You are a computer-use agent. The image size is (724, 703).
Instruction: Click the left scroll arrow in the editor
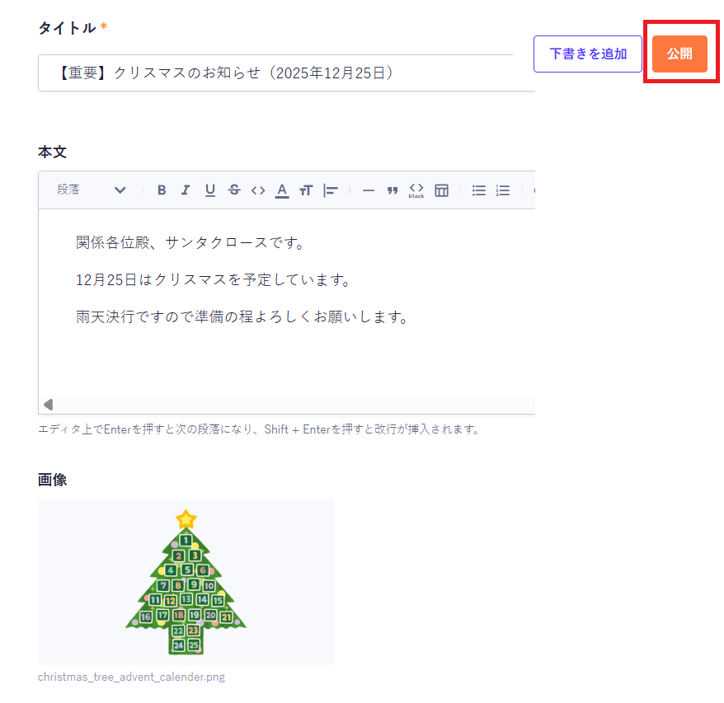49,405
